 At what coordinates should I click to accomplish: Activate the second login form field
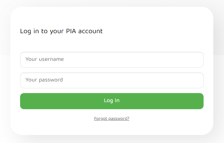click(112, 80)
